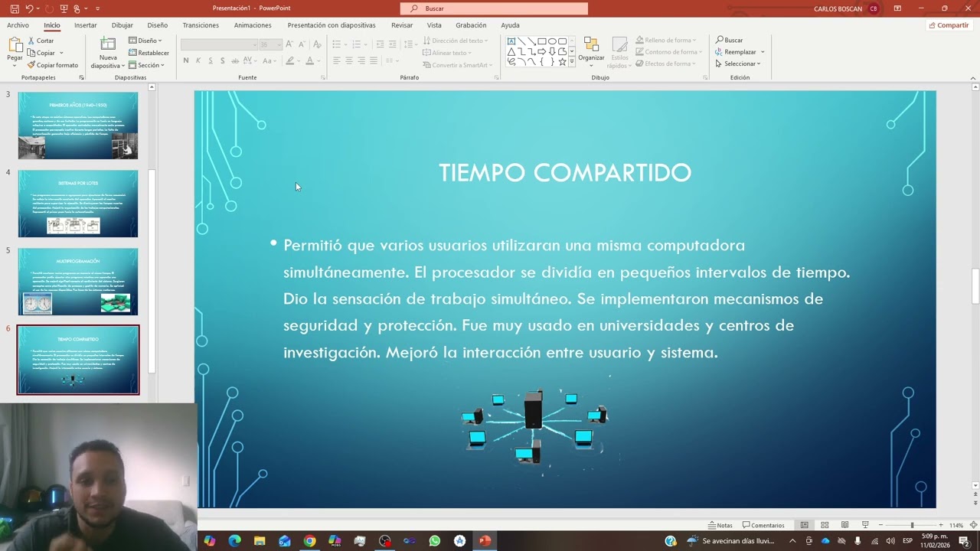The width and height of the screenshot is (980, 551).
Task: Increase list indent level
Action: [393, 44]
